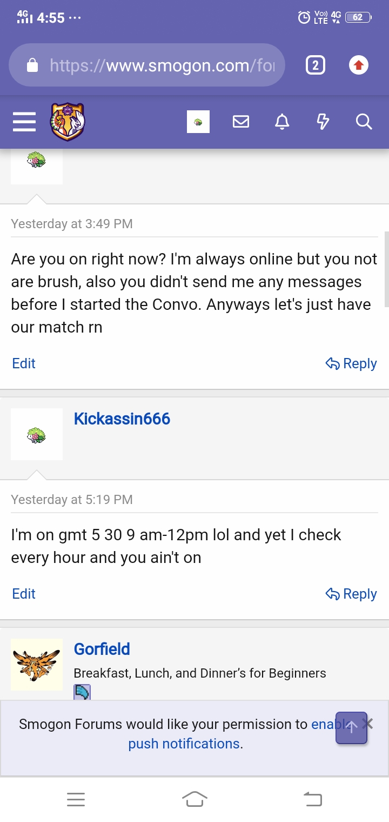Reply to the 3:49 PM message

click(x=351, y=363)
